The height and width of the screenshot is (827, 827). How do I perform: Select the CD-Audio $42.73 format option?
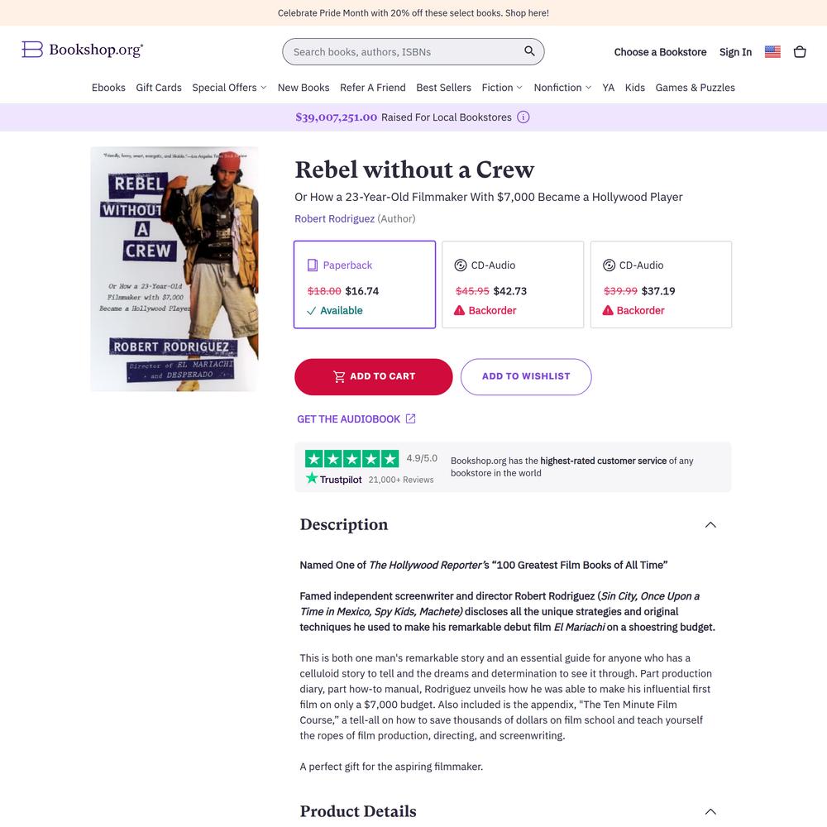(513, 284)
